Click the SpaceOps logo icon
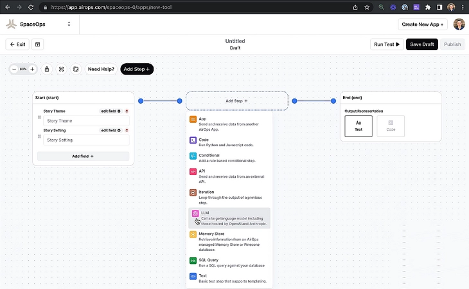The image size is (469, 289). click(11, 24)
